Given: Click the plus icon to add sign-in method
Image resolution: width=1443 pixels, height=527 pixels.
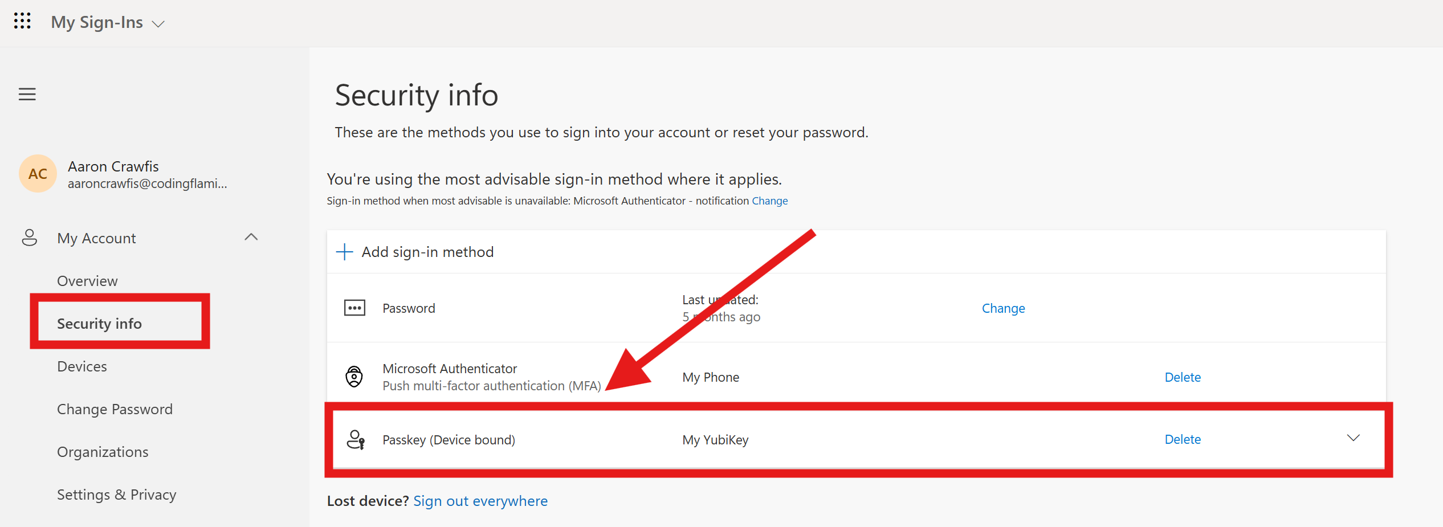Looking at the screenshot, I should [x=344, y=251].
